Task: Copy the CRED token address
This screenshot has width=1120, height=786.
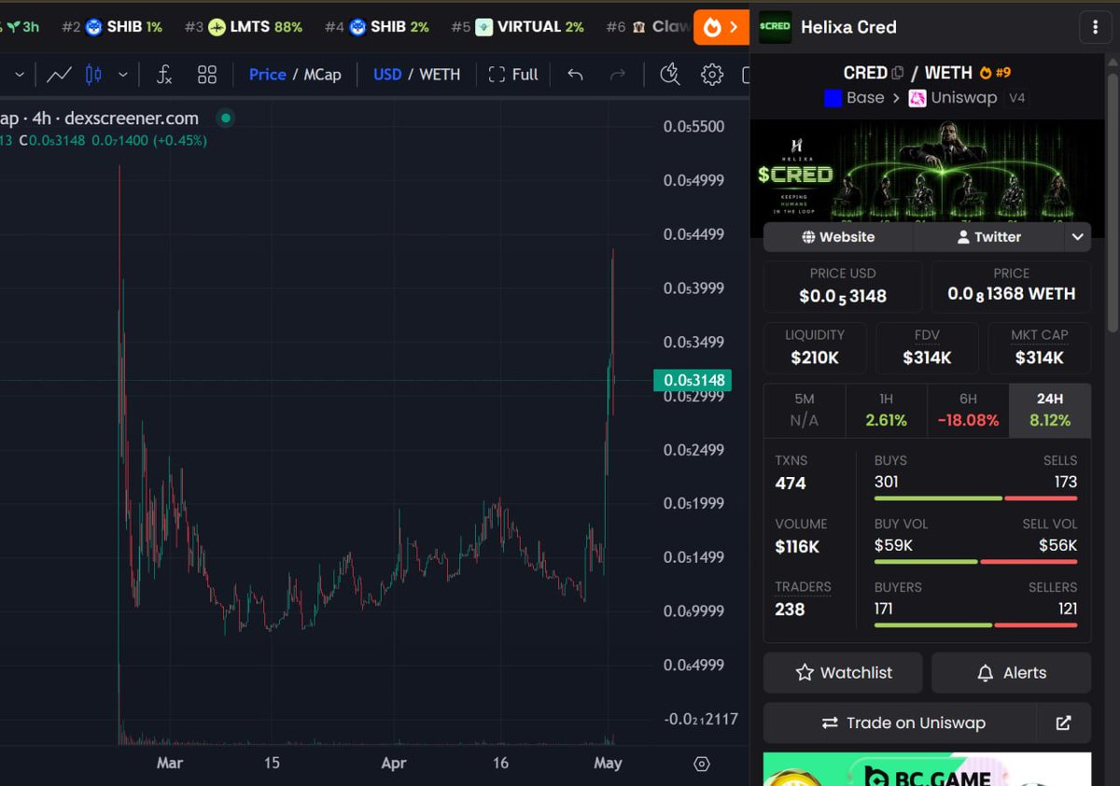Action: pos(898,73)
